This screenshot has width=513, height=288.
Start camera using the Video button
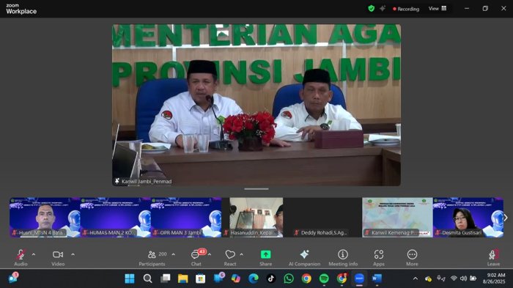(58, 257)
